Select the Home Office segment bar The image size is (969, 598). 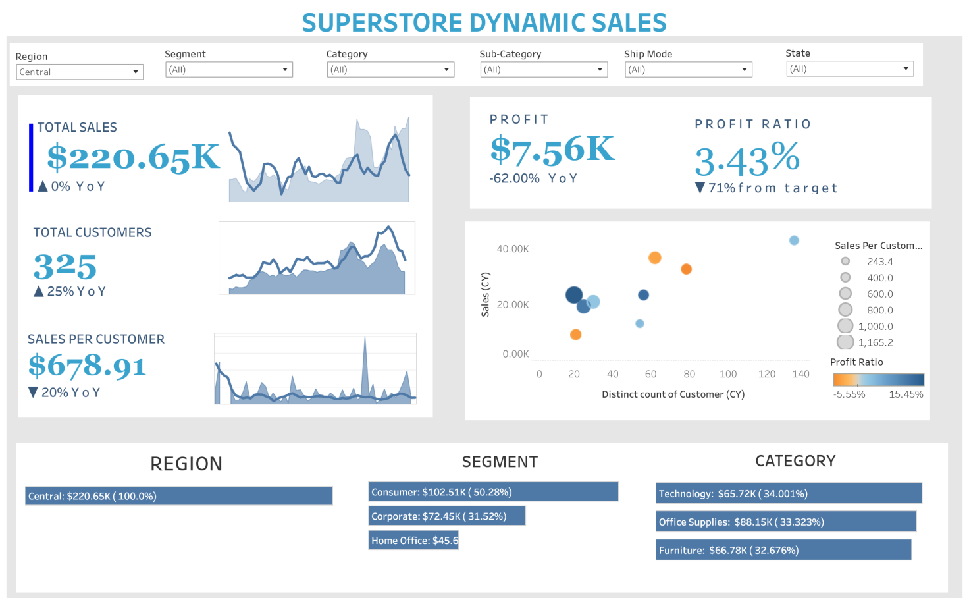[x=413, y=541]
